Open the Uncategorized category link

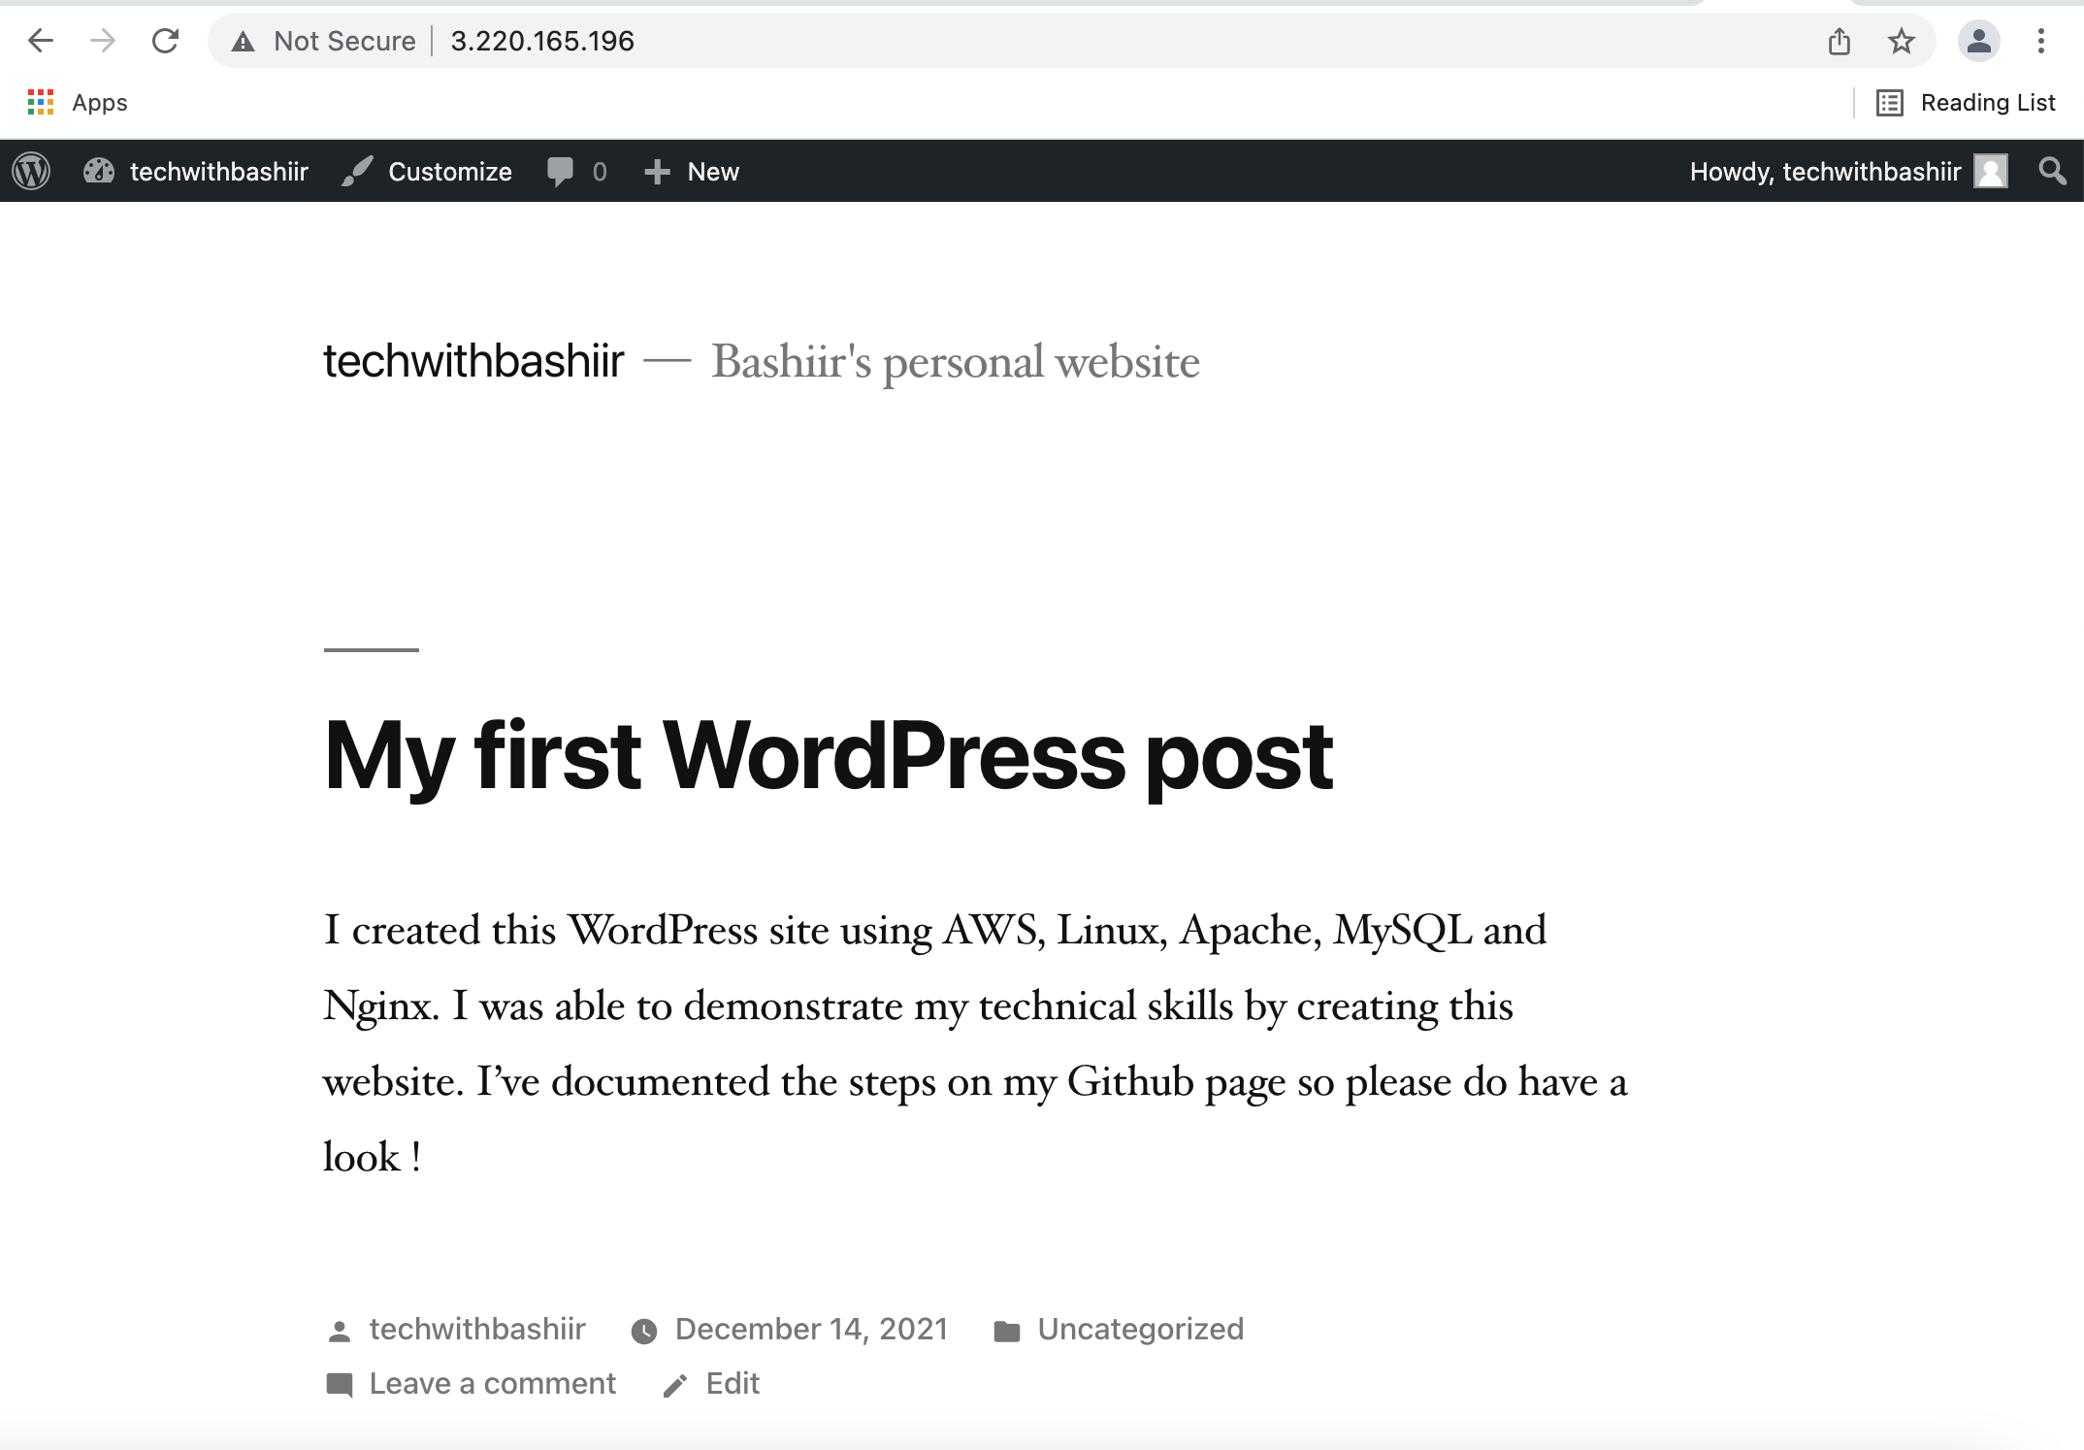1141,1329
